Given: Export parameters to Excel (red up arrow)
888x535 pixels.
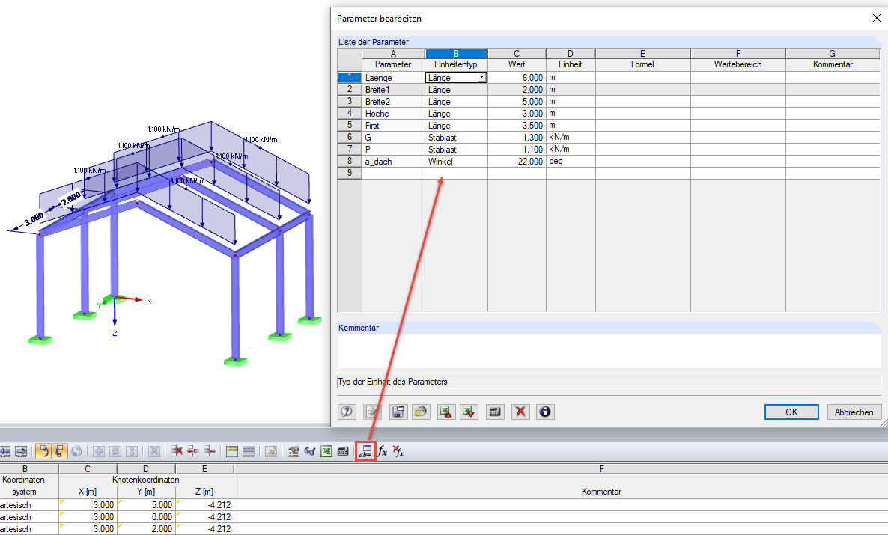Looking at the screenshot, I should coord(446,412).
